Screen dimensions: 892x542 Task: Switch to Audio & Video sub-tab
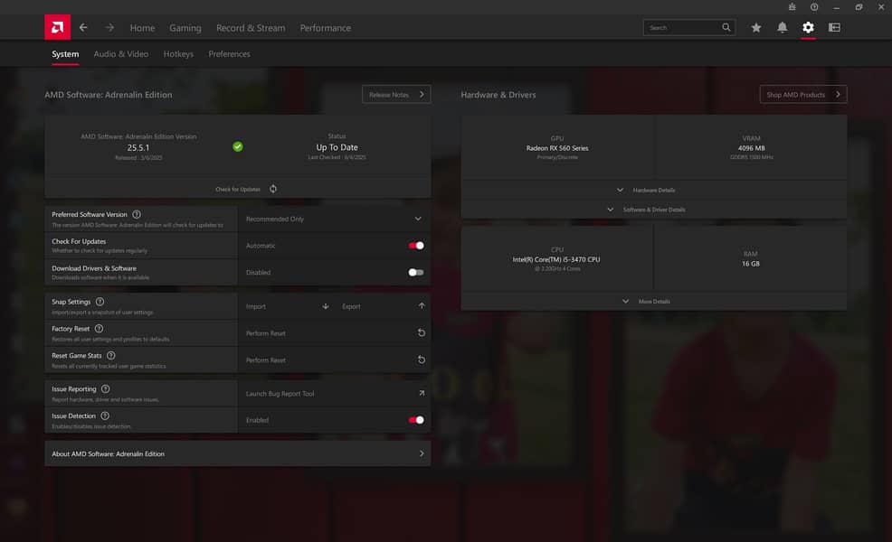pyautogui.click(x=120, y=54)
